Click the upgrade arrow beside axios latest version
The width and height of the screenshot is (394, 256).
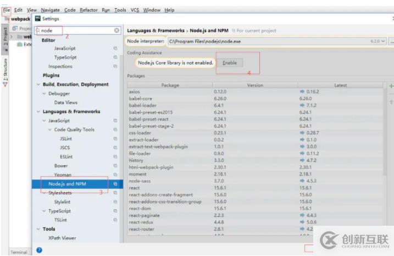(x=302, y=92)
